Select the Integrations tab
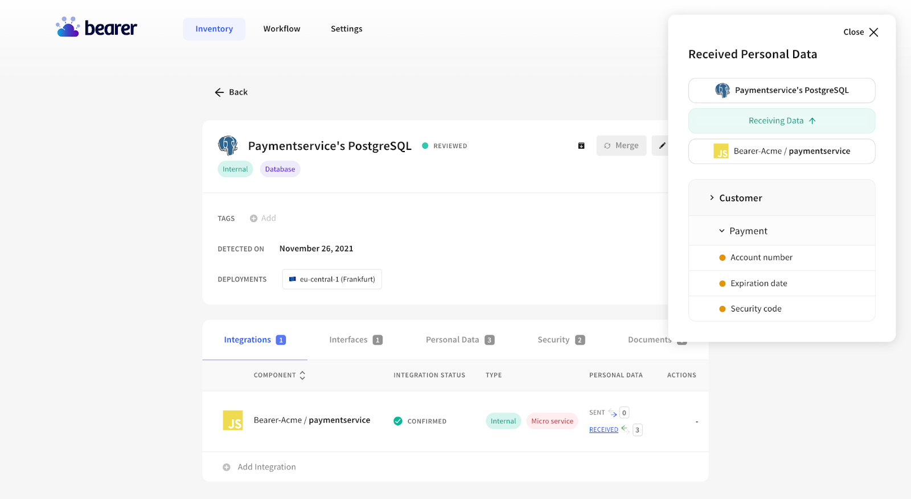The width and height of the screenshot is (911, 499). tap(255, 340)
